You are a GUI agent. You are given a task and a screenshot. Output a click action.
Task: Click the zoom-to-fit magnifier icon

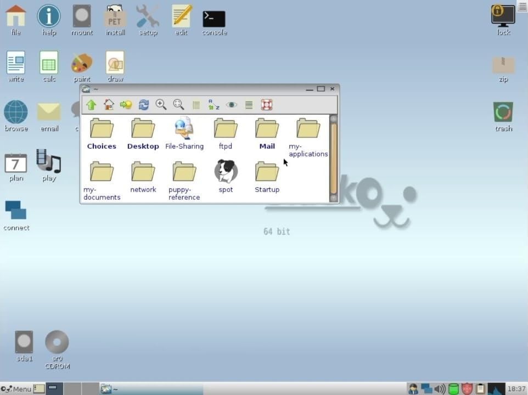[x=178, y=105]
